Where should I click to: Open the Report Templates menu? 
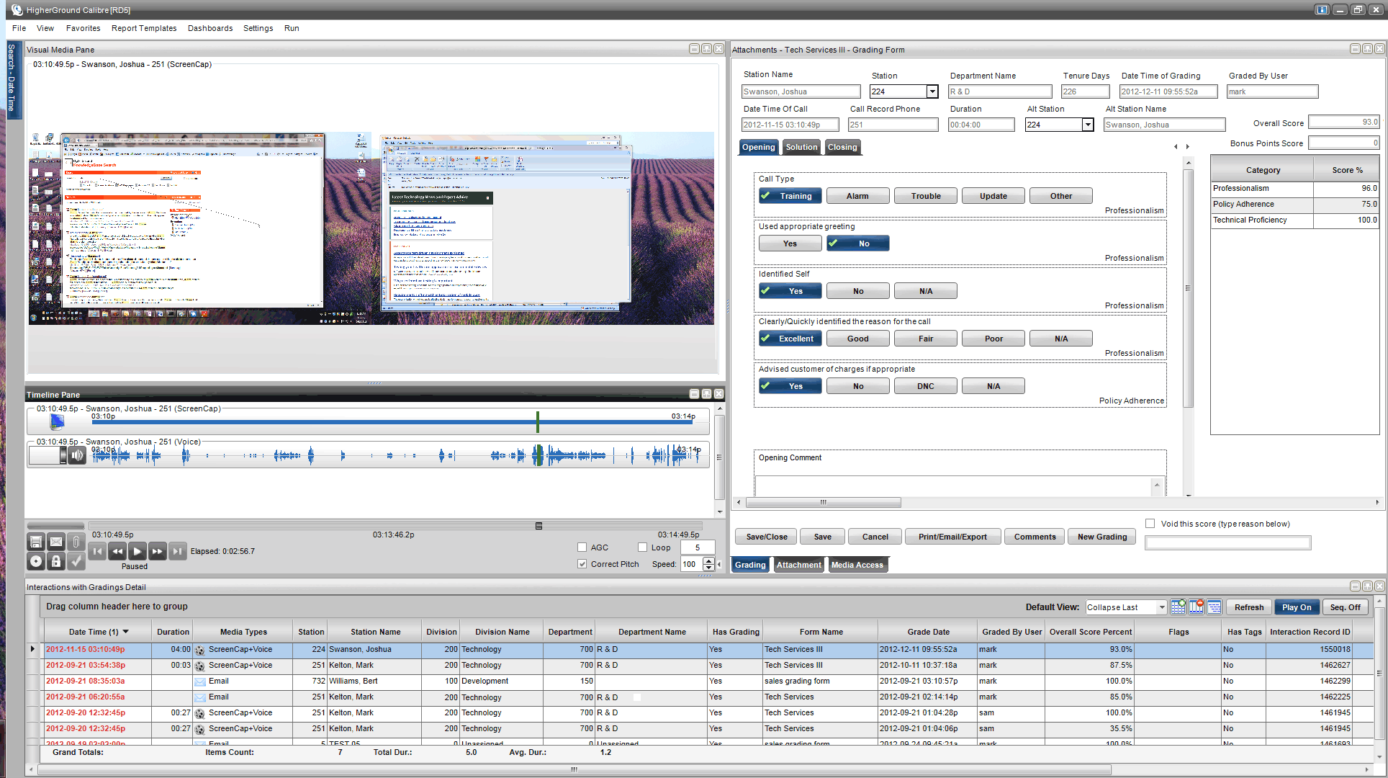[x=143, y=28]
